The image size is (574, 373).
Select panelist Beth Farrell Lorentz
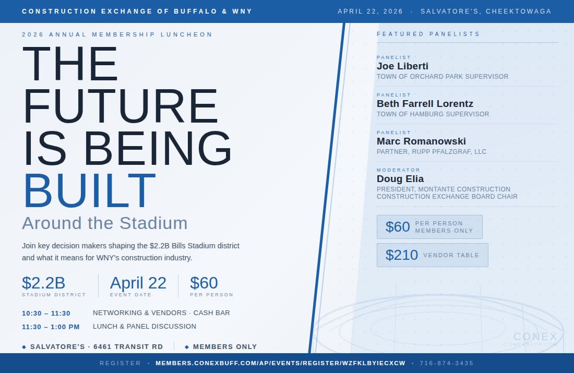pos(425,104)
